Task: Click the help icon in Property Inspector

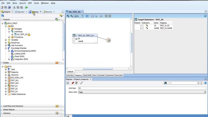Action: pyautogui.click(x=205, y=83)
